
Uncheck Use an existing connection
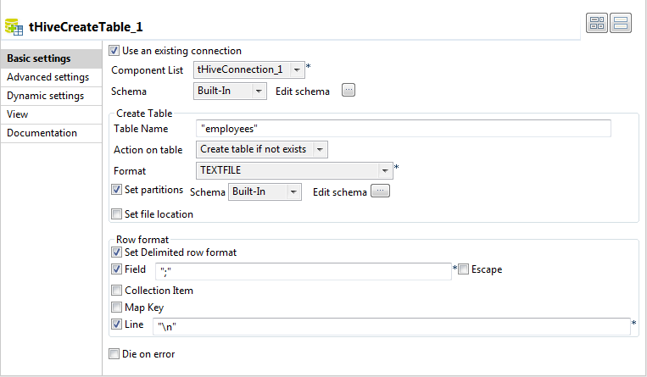pyautogui.click(x=115, y=51)
